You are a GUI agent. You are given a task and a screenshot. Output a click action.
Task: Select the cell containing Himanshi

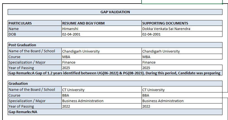point(102,29)
